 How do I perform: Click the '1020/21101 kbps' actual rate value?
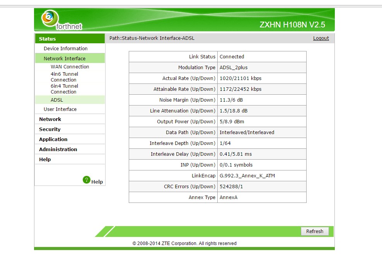click(x=240, y=78)
